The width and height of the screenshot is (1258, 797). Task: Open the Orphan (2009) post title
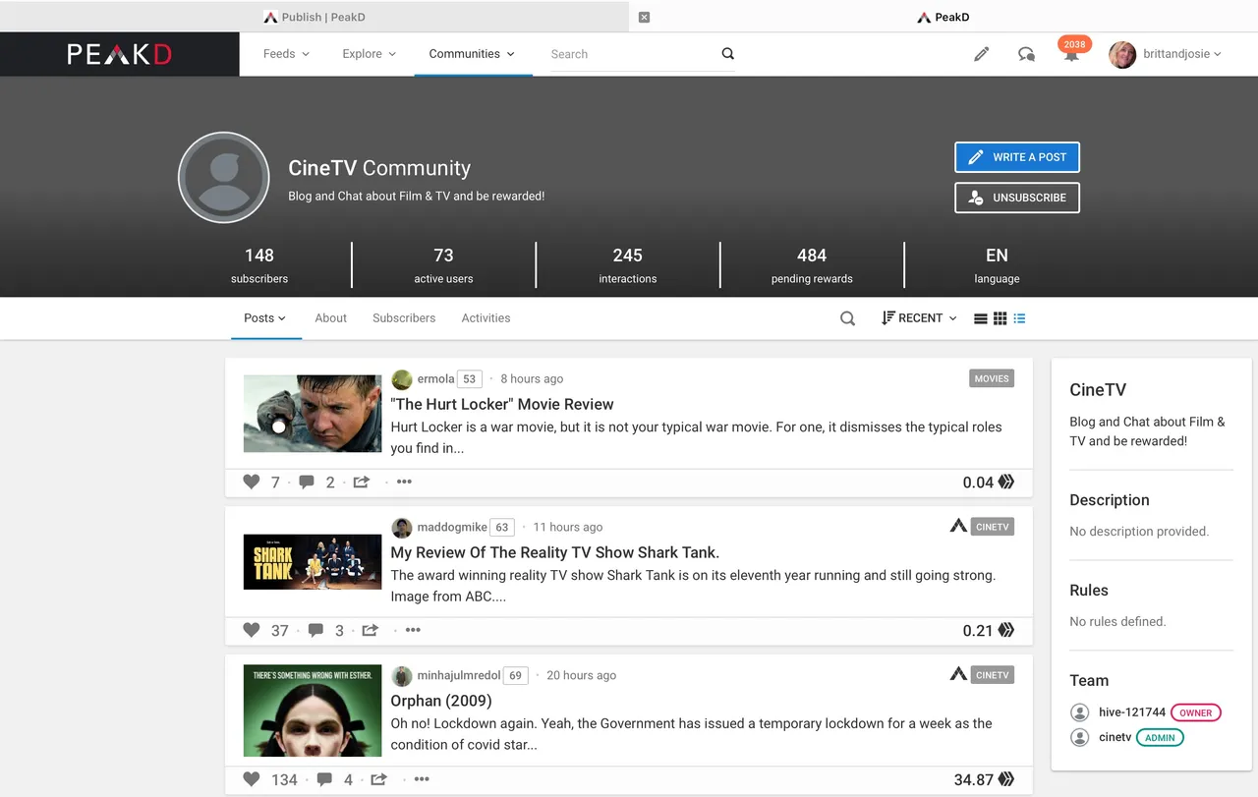point(441,701)
